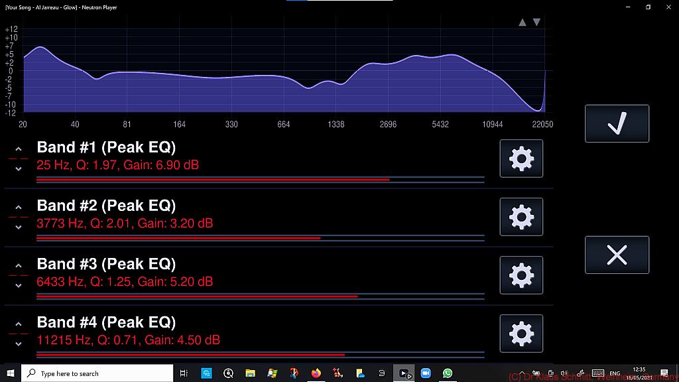The height and width of the screenshot is (382, 679).
Task: Expand Band #2 with its lower chevron
Action: tap(19, 227)
